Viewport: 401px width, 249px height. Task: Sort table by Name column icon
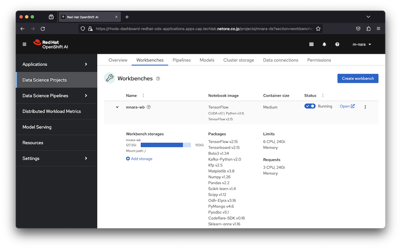click(x=143, y=95)
